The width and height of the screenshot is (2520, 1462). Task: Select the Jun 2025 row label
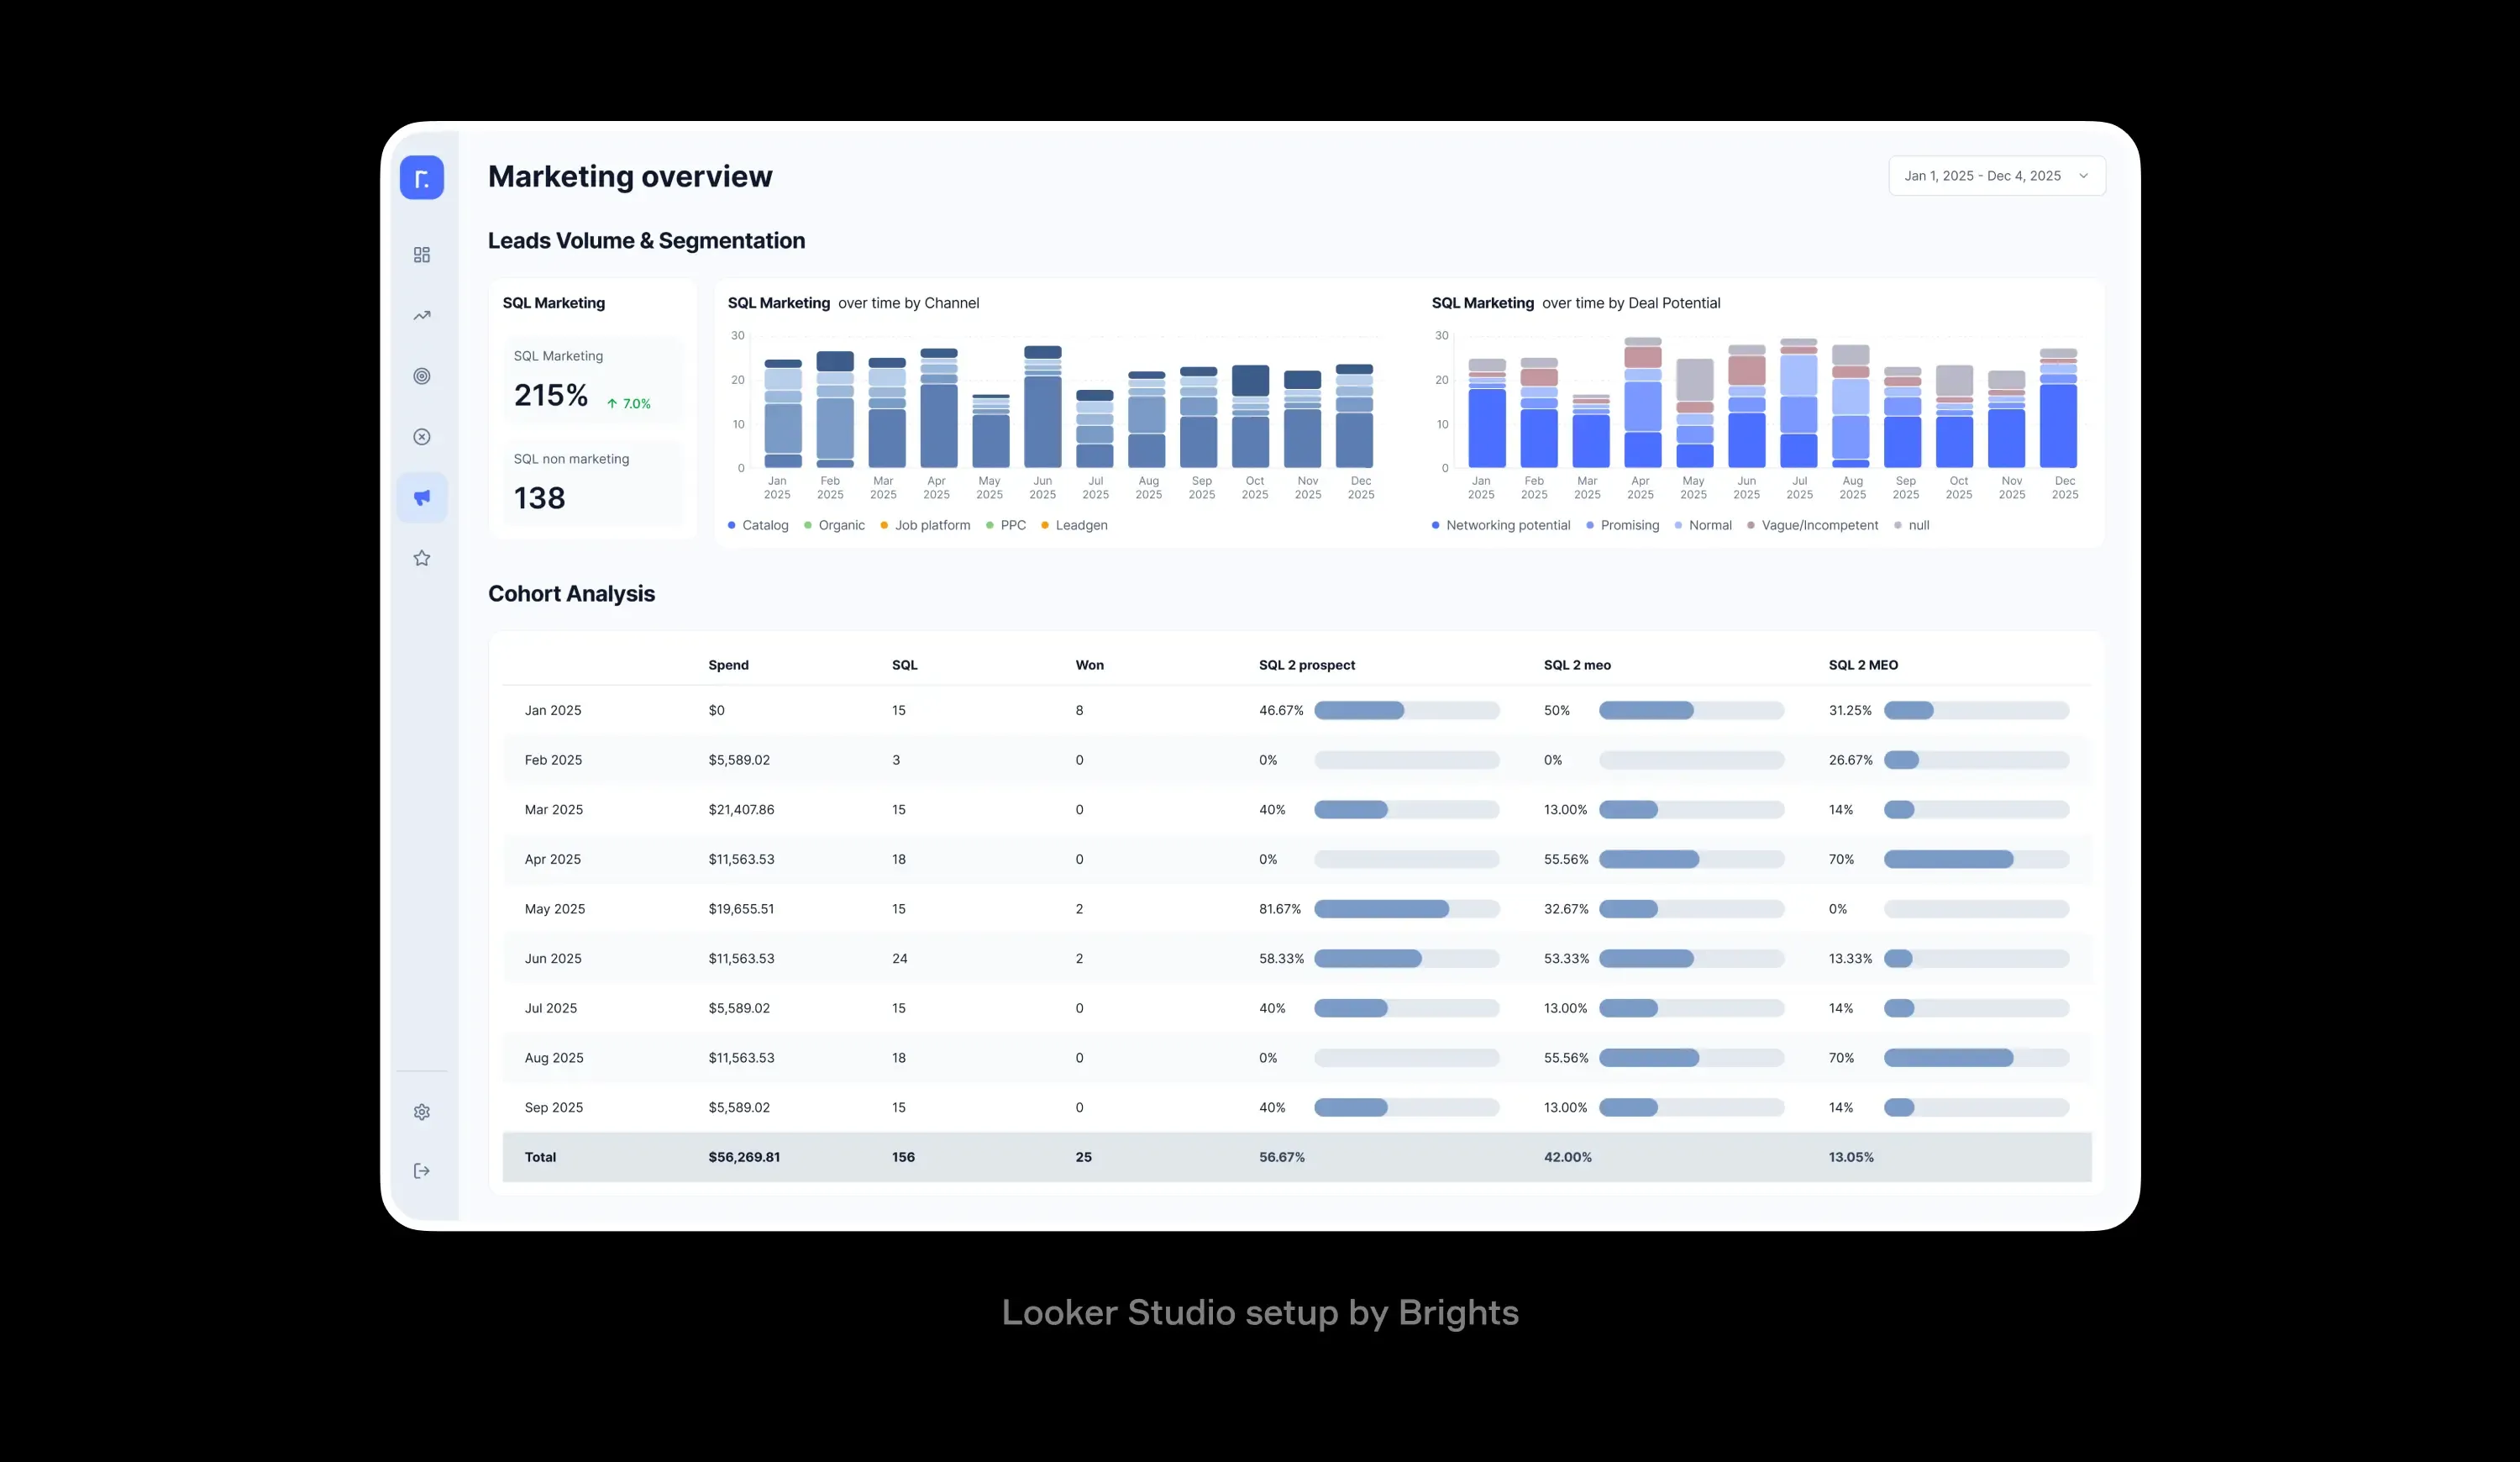click(x=552, y=958)
